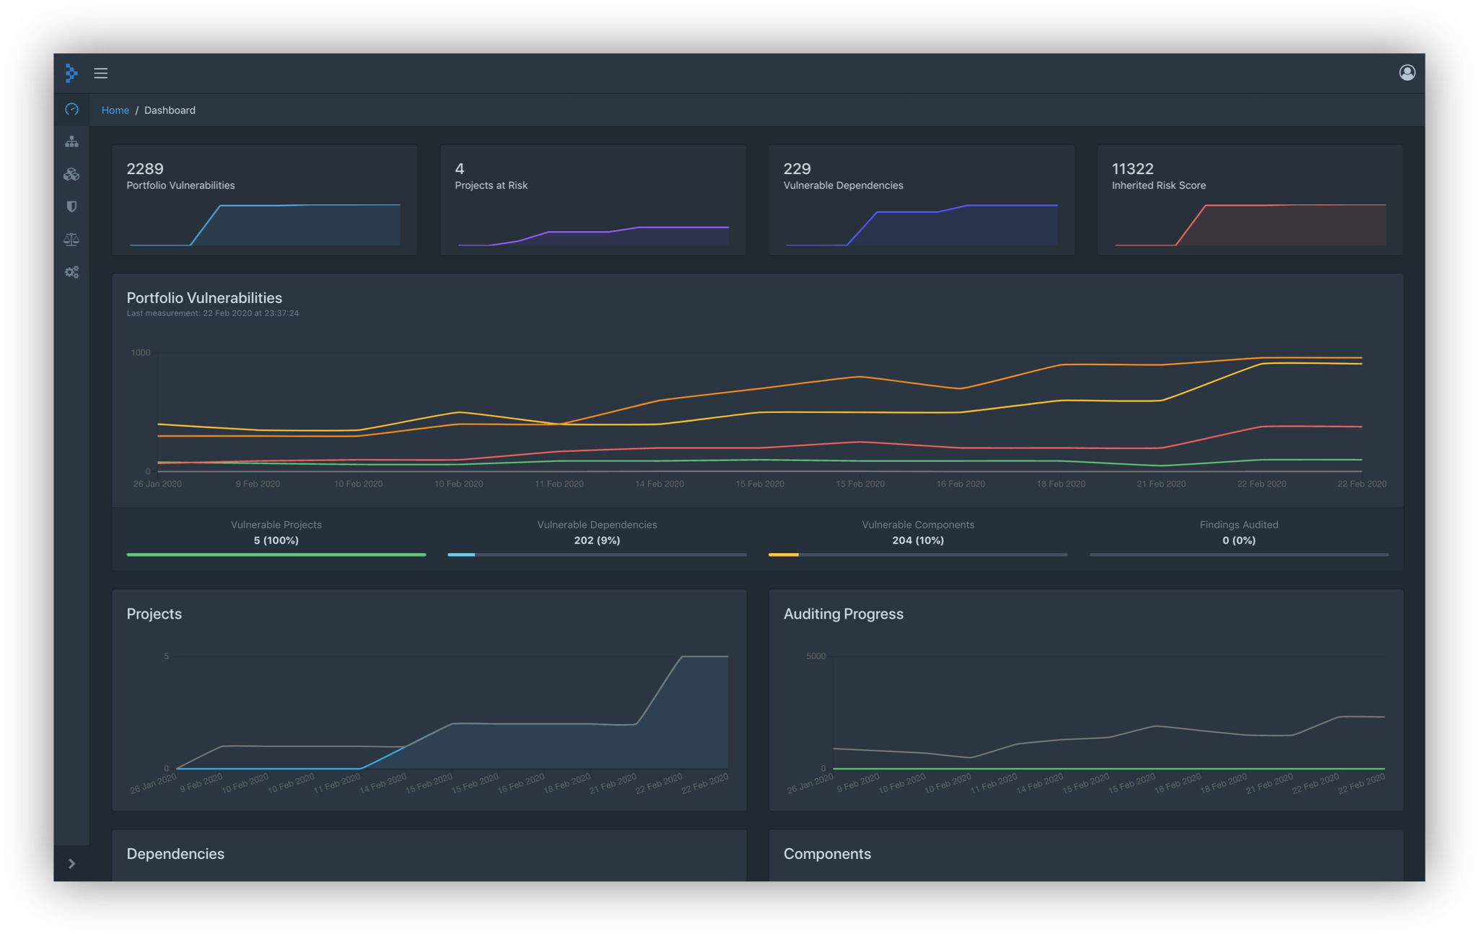Navigate to Projects using the sitemap icon
1478x934 pixels.
71,141
